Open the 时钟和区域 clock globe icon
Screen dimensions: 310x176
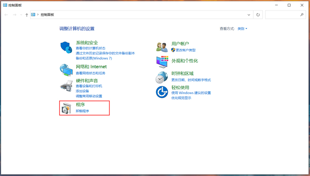tap(162, 77)
